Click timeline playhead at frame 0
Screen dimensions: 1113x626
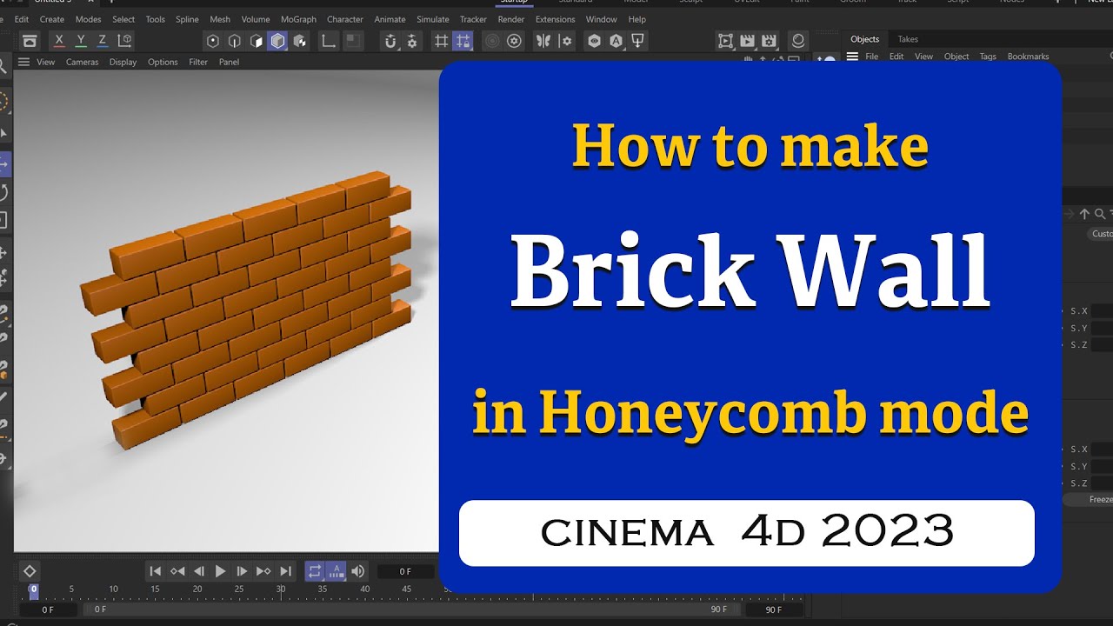pos(33,591)
